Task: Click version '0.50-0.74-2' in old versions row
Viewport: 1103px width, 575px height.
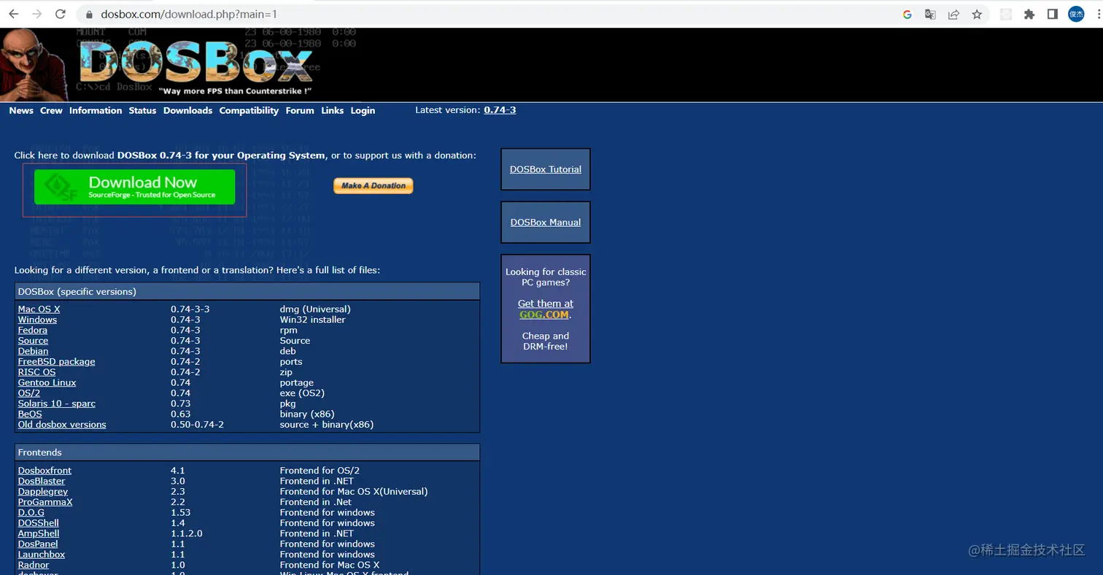Action: [197, 425]
